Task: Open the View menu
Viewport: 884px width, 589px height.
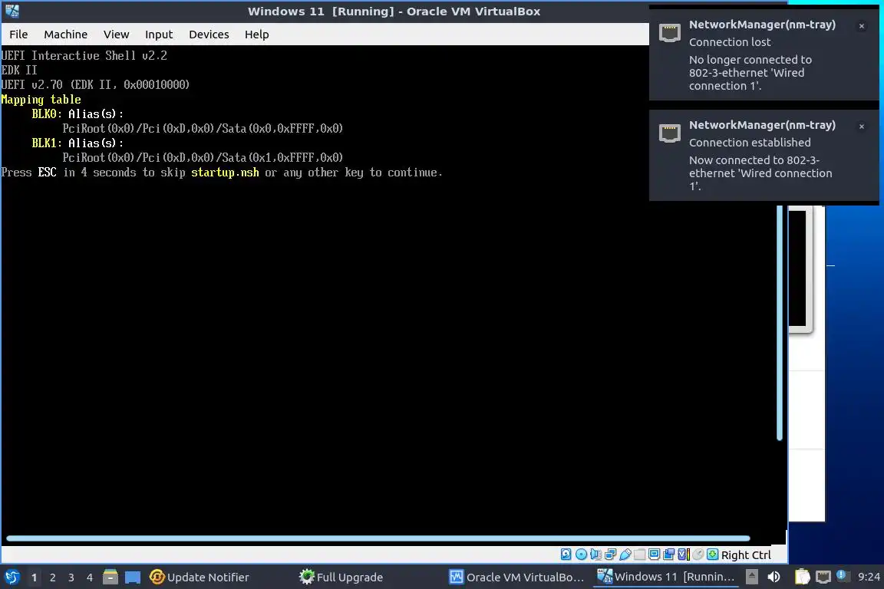Action: [x=116, y=35]
